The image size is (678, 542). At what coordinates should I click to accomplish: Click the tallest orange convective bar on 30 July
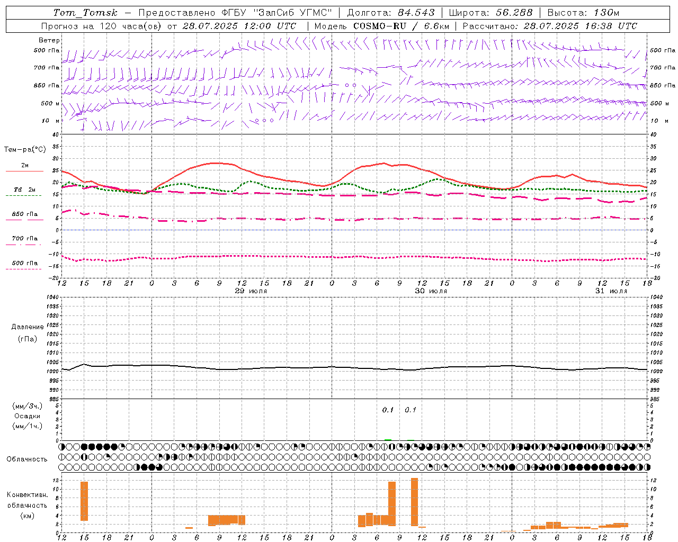tap(414, 502)
